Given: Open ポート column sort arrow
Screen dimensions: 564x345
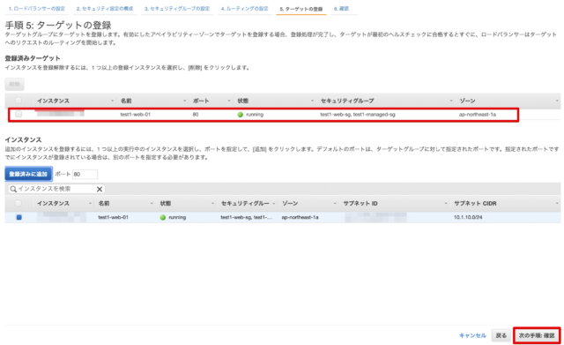Looking at the screenshot, I should tap(229, 101).
